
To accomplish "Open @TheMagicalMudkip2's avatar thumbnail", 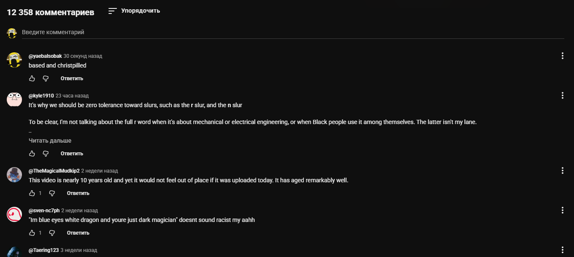I will (14, 175).
